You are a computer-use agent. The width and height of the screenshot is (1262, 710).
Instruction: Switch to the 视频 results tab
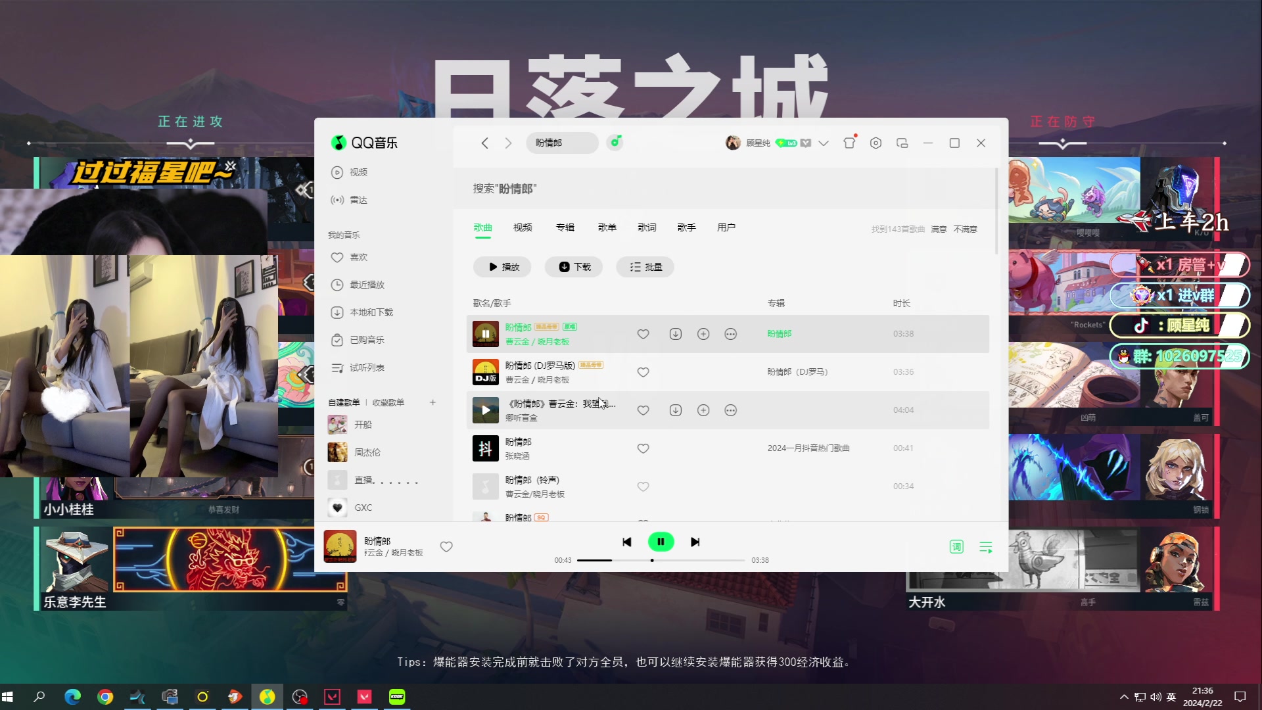pos(523,227)
